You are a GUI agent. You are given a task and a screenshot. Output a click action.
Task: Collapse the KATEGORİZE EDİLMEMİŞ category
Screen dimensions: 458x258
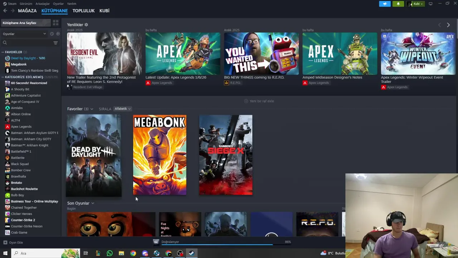pyautogui.click(x=3, y=77)
